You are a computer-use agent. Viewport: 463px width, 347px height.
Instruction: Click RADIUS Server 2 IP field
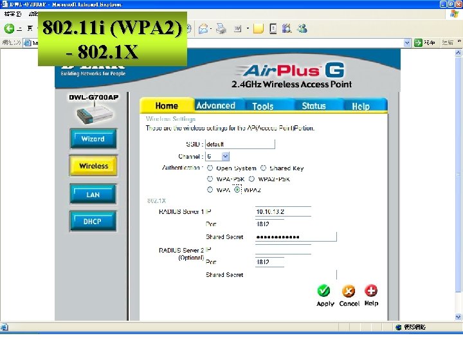[283, 249]
